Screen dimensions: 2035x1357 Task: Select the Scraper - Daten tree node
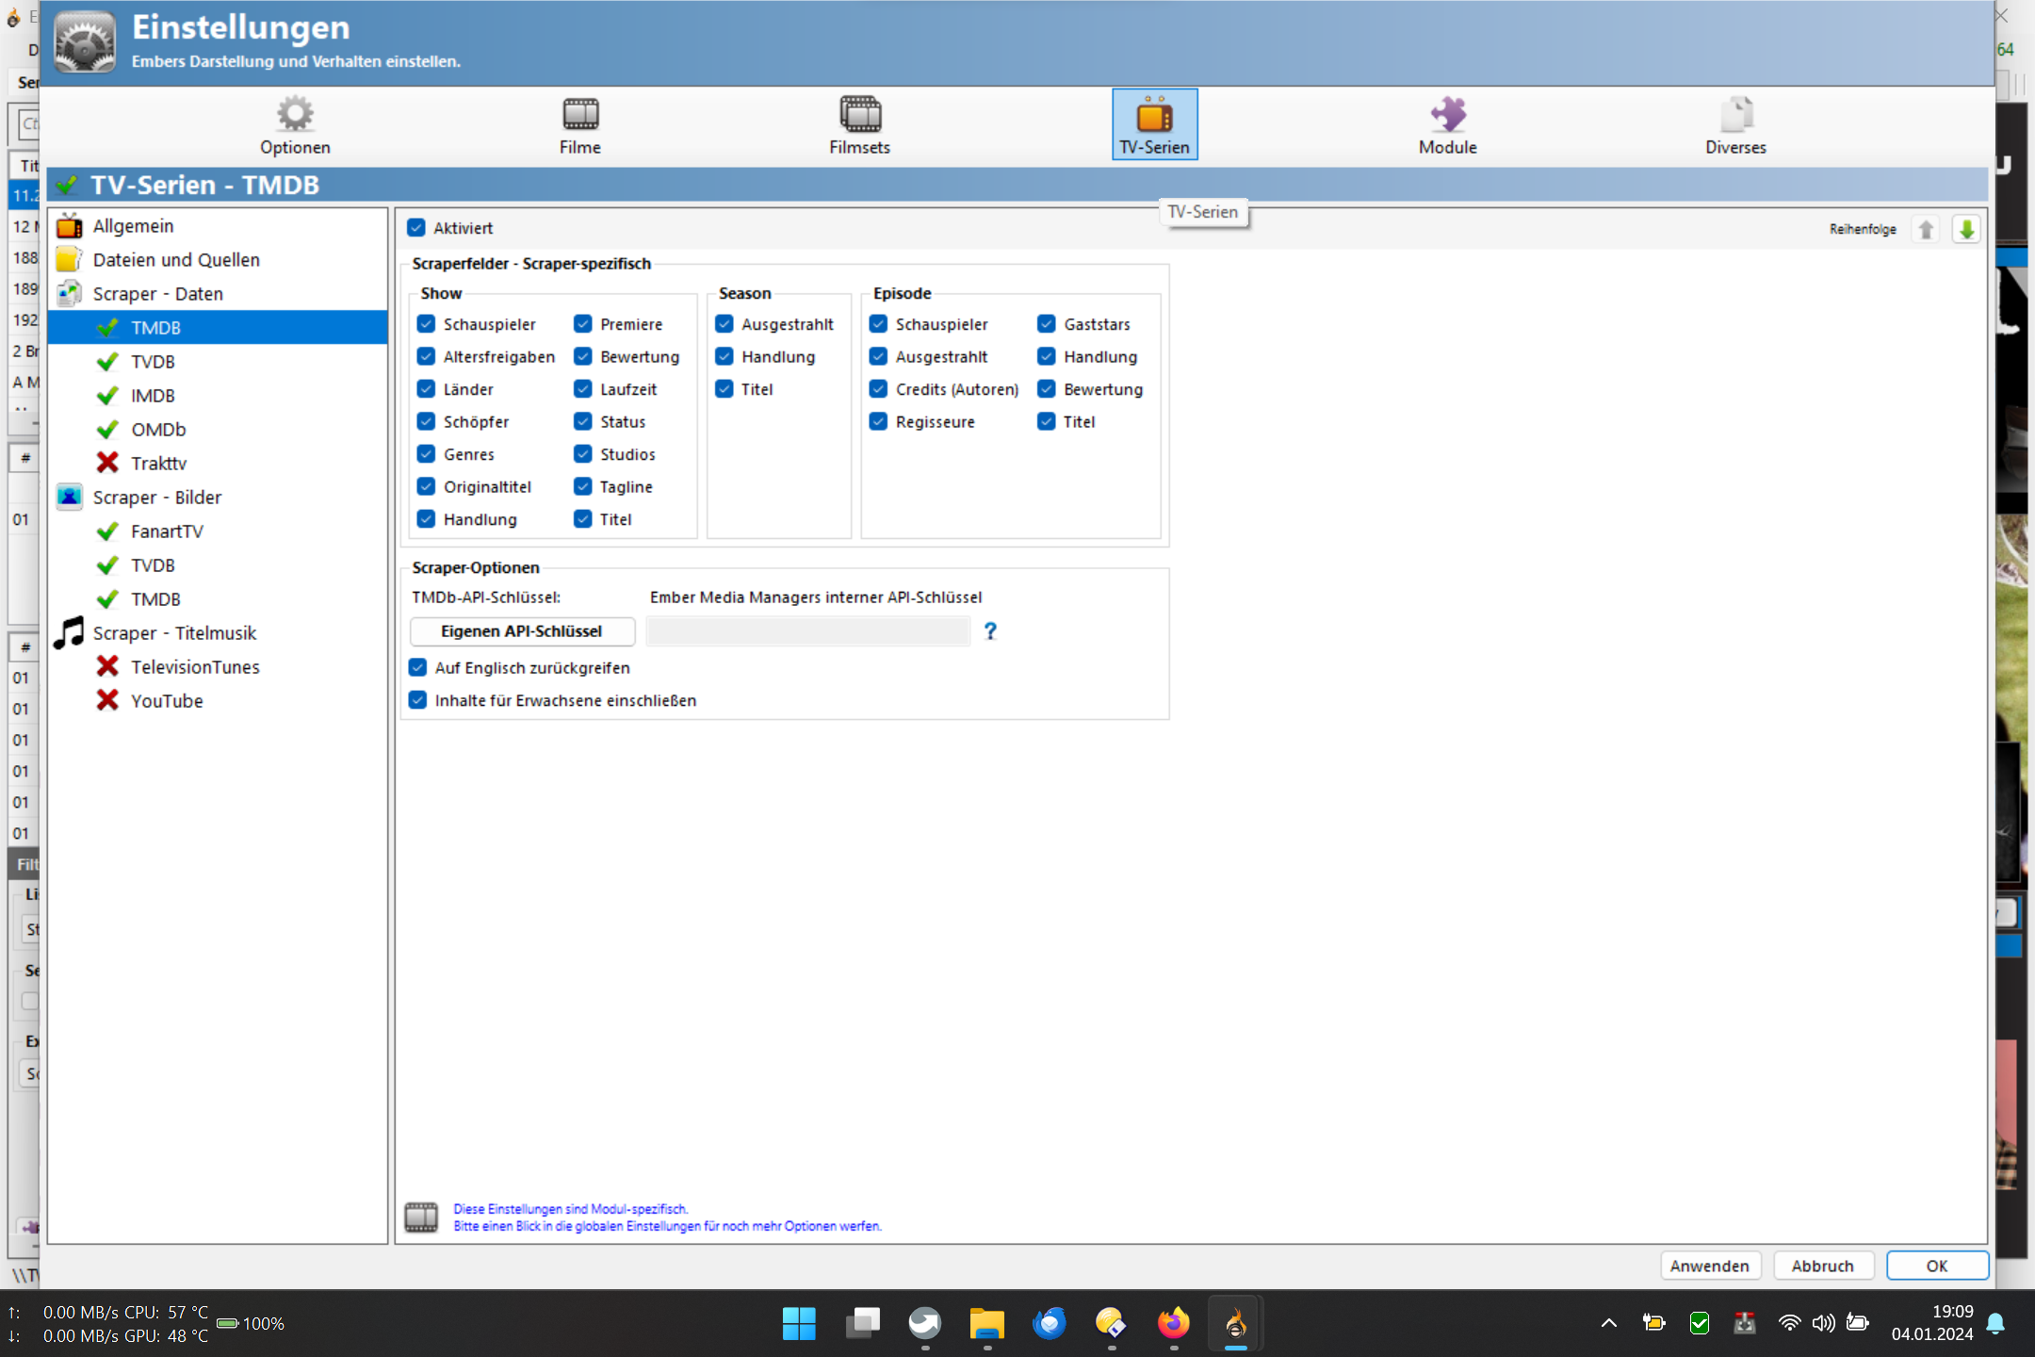158,294
